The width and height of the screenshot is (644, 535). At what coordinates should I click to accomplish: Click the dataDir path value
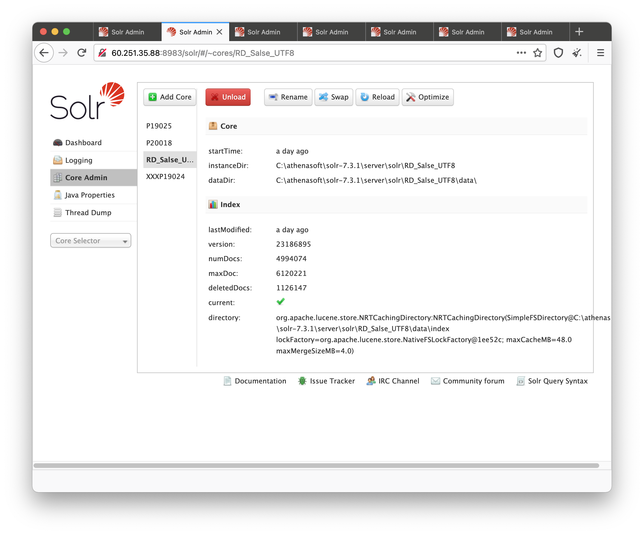point(376,180)
